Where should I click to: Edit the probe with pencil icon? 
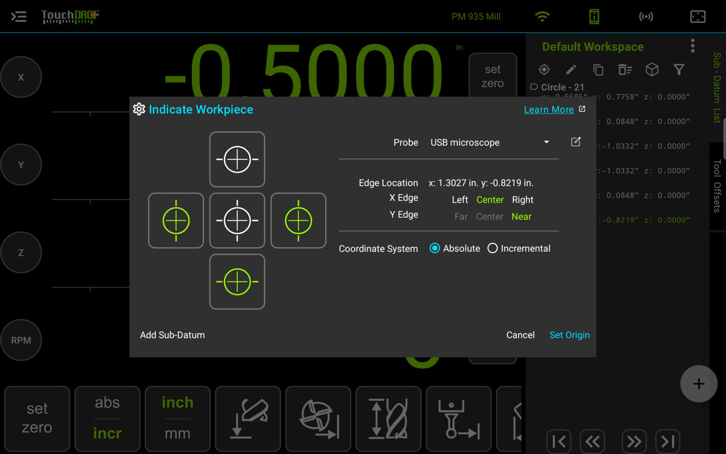tap(576, 142)
